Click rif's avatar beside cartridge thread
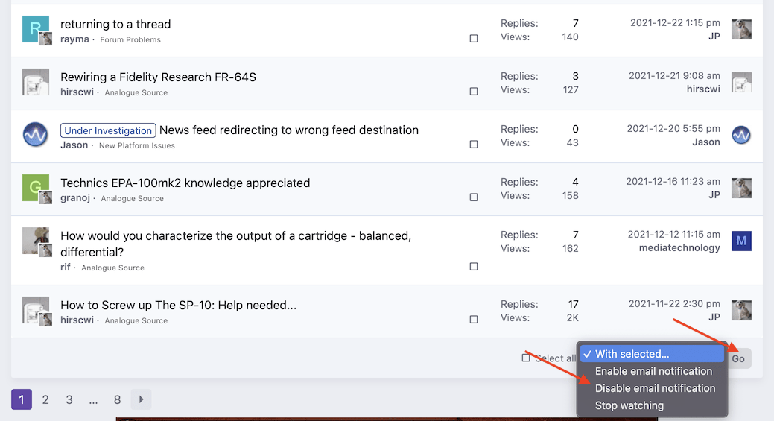The image size is (774, 421). click(x=36, y=241)
